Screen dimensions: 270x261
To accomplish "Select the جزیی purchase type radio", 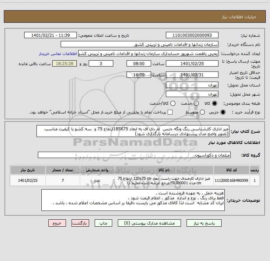I will coord(223,112).
